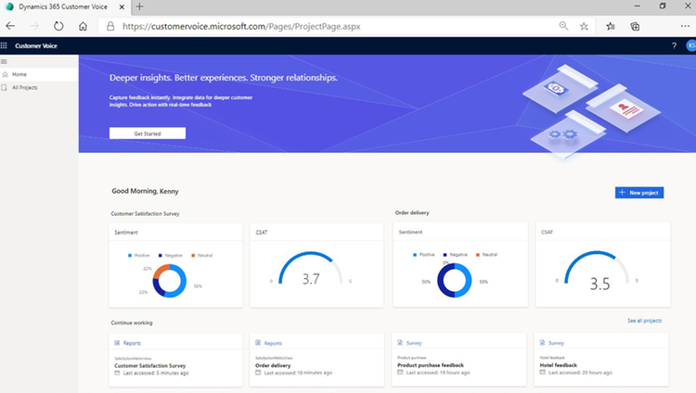Screen dimensions: 696x393
Task: Click the Order delivery sentiment donut chart
Action: (x=454, y=280)
